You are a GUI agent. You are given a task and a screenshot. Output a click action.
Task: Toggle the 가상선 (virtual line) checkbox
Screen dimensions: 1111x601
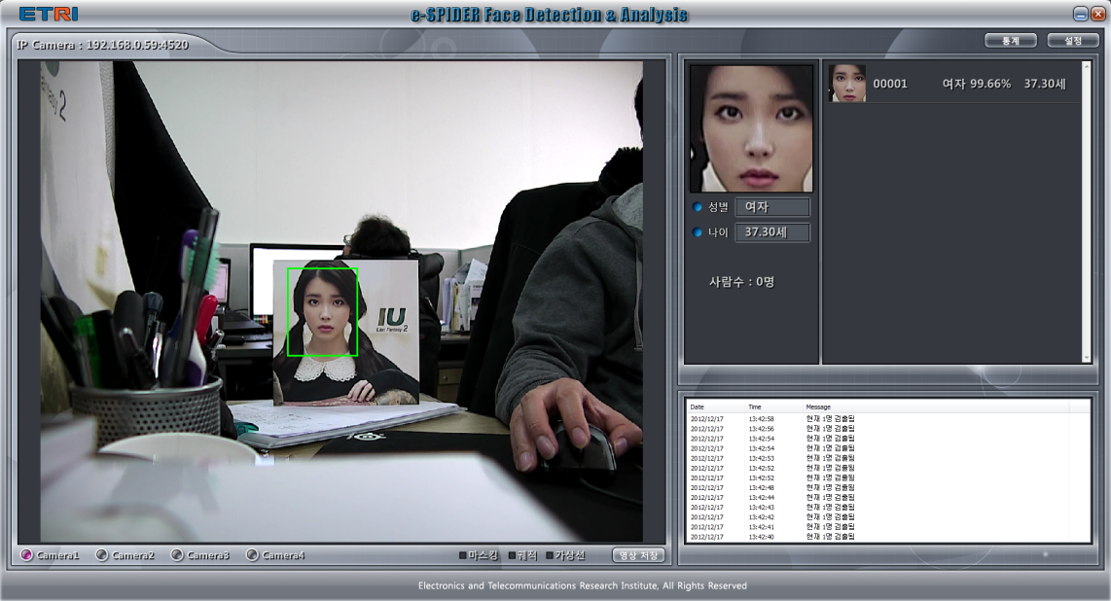tap(550, 555)
